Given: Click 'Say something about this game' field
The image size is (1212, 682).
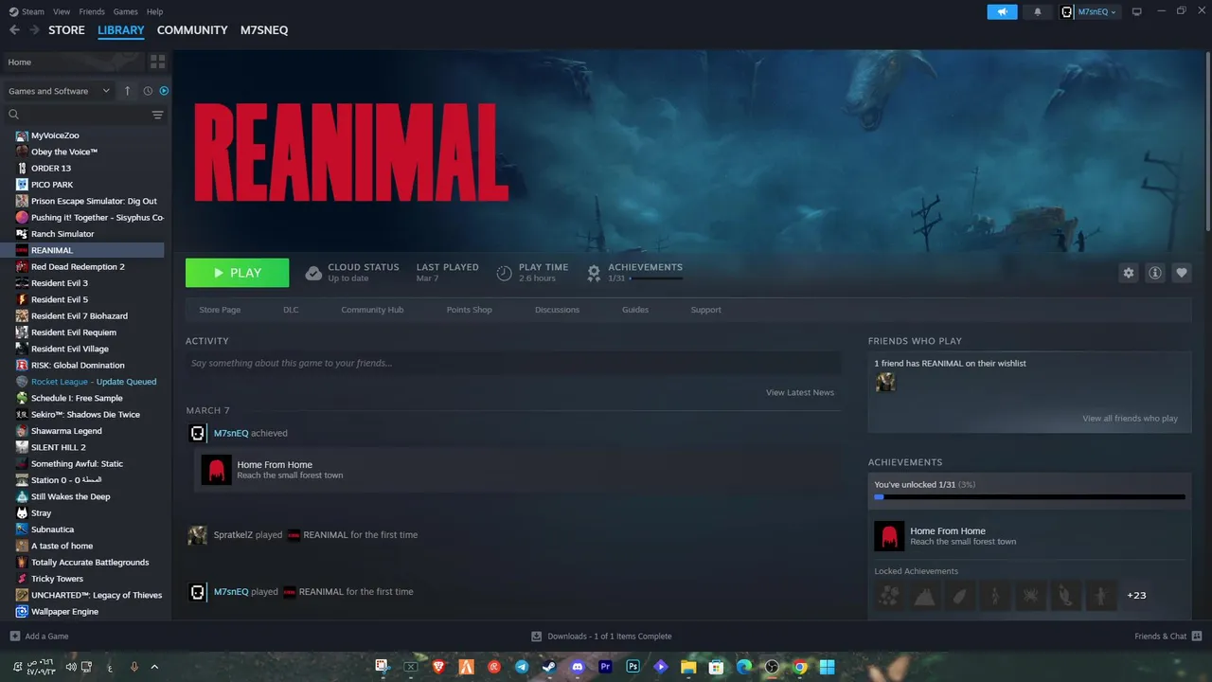Looking at the screenshot, I should [513, 363].
